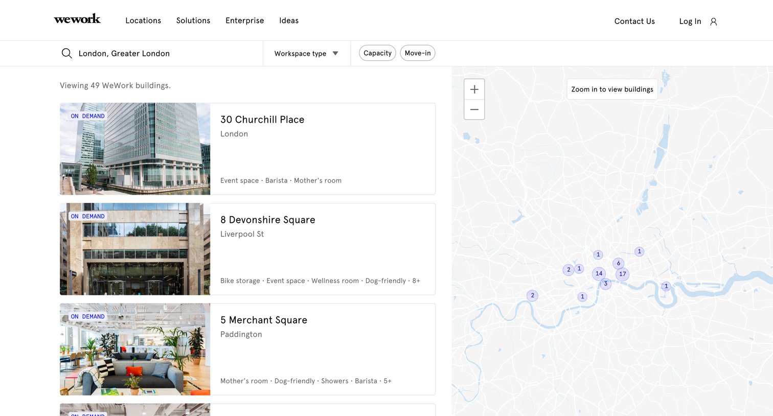Click On Demand badge on 30 Churchill Place
The image size is (773, 416).
pyautogui.click(x=87, y=116)
